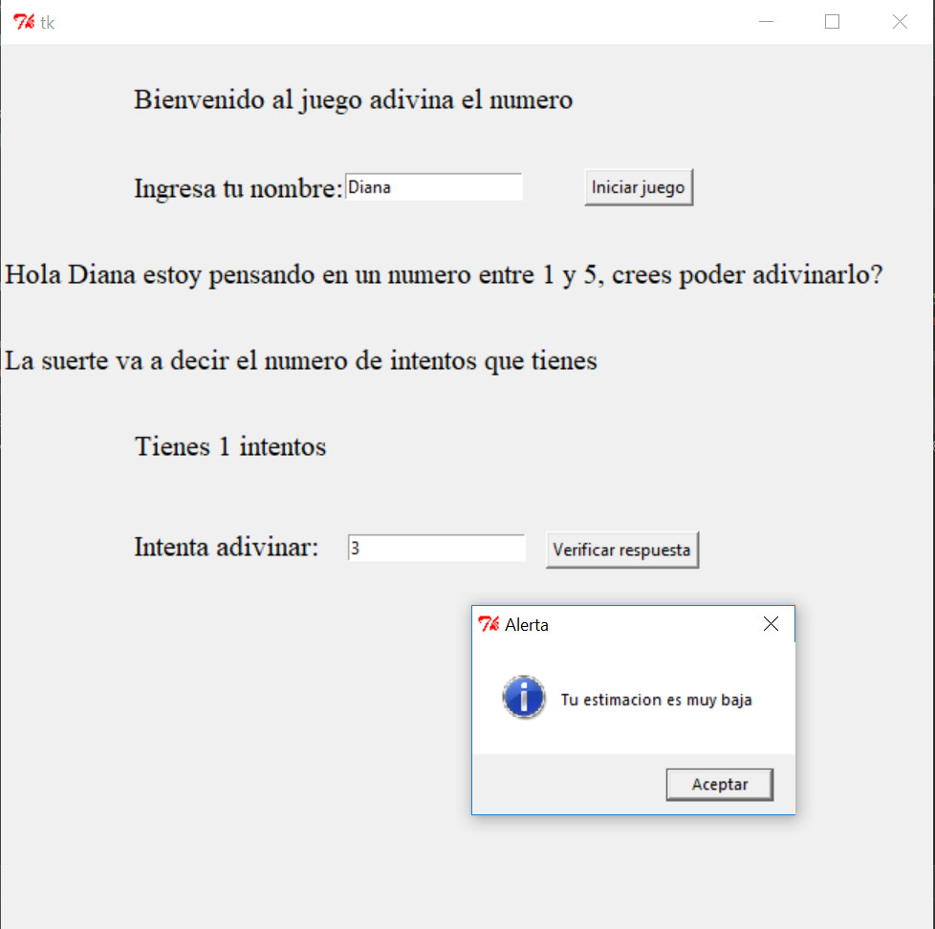Close the tk main window
The width and height of the screenshot is (935, 929).
click(900, 22)
